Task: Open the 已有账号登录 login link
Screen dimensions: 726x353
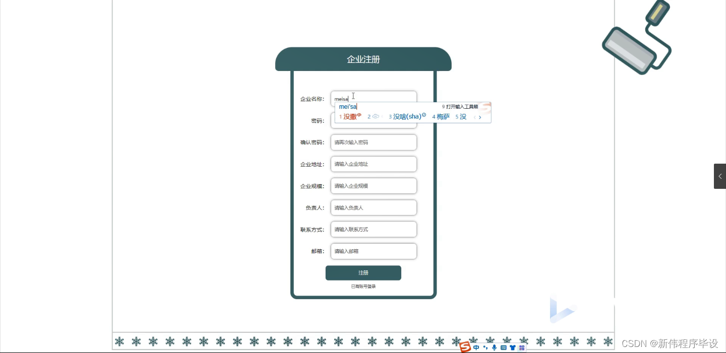Action: coord(363,286)
